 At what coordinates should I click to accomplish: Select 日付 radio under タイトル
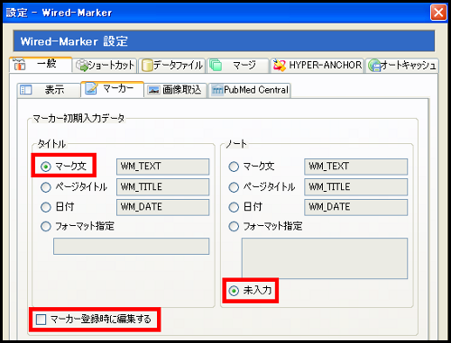click(46, 207)
